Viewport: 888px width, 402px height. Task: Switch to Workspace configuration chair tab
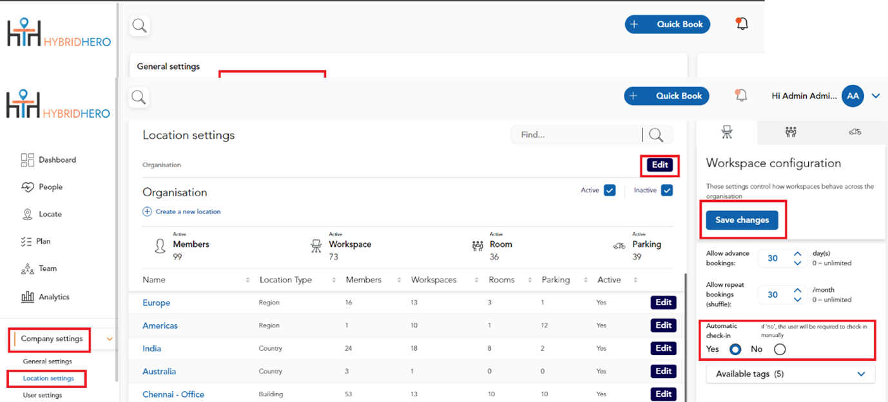click(727, 132)
